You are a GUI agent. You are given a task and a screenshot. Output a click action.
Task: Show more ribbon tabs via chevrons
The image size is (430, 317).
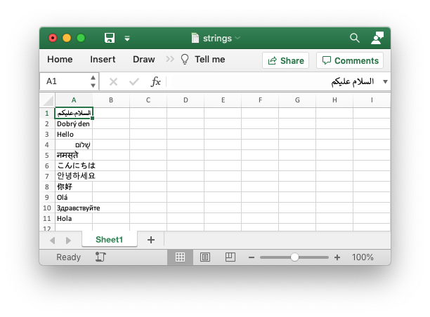pyautogui.click(x=170, y=60)
